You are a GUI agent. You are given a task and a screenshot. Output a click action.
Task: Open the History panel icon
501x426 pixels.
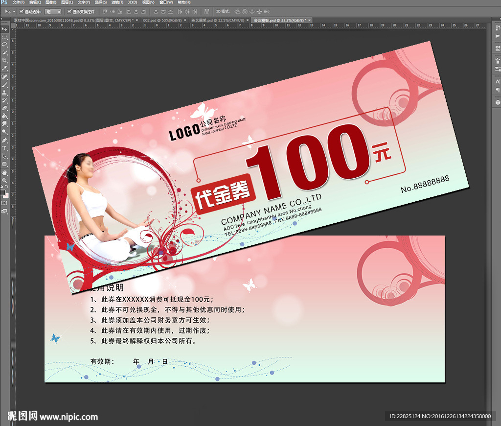point(498,27)
